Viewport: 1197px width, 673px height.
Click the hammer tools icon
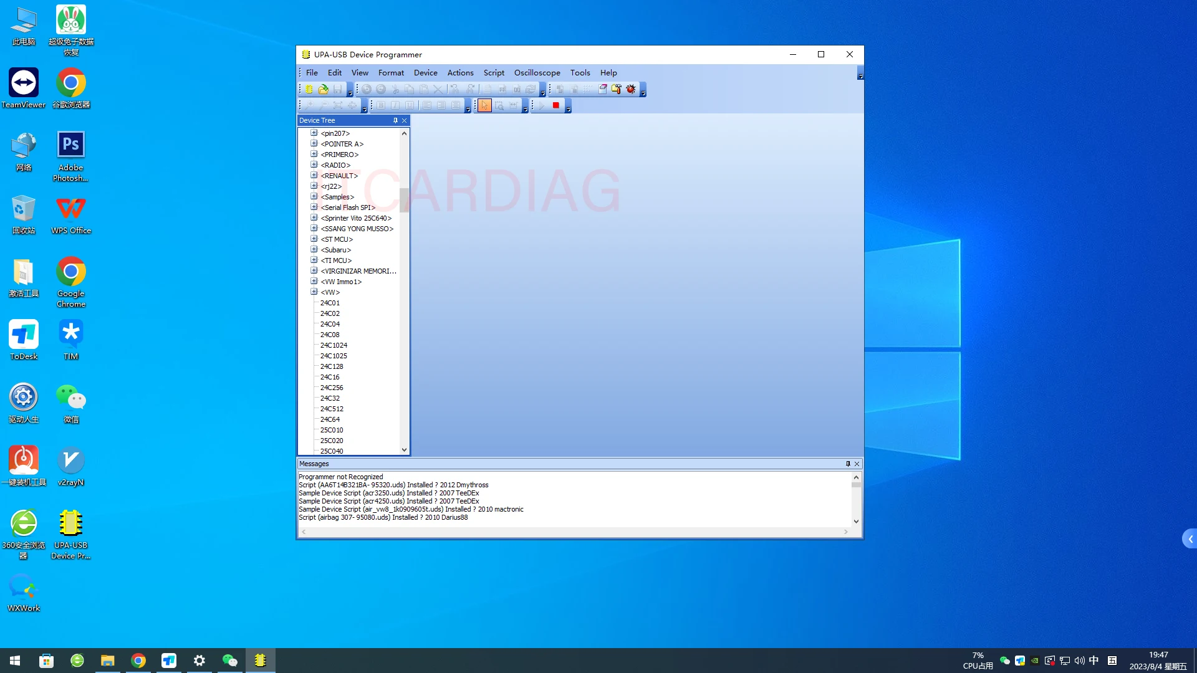(617, 89)
